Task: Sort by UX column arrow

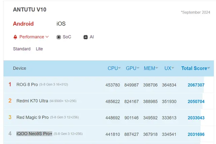Action: pyautogui.click(x=173, y=68)
